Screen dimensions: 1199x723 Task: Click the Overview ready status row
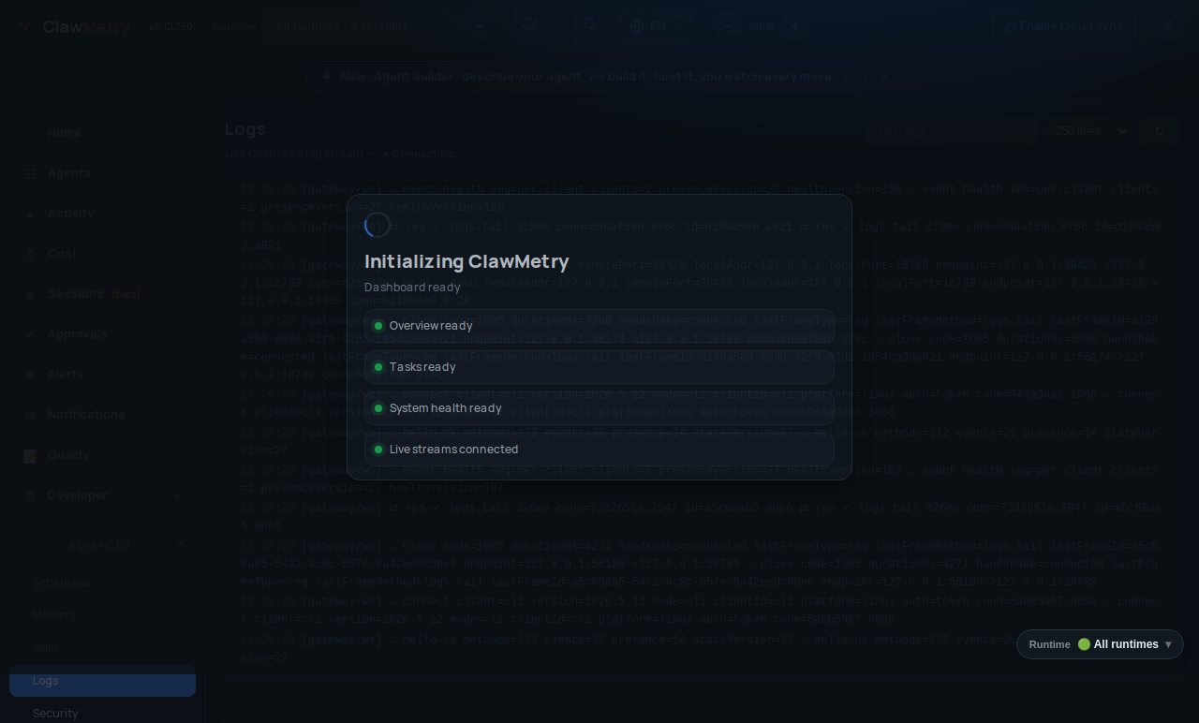[599, 326]
